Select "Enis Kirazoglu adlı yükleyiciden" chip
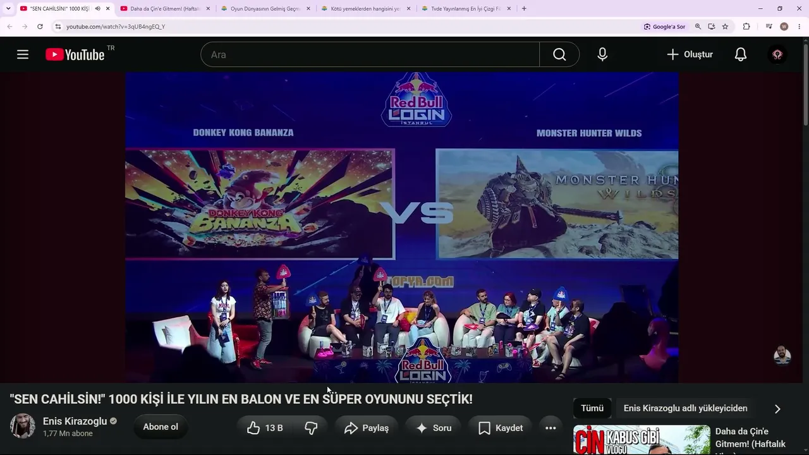 click(685, 408)
